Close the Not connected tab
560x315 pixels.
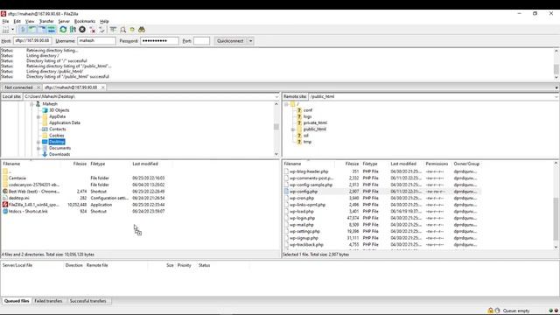tap(38, 87)
